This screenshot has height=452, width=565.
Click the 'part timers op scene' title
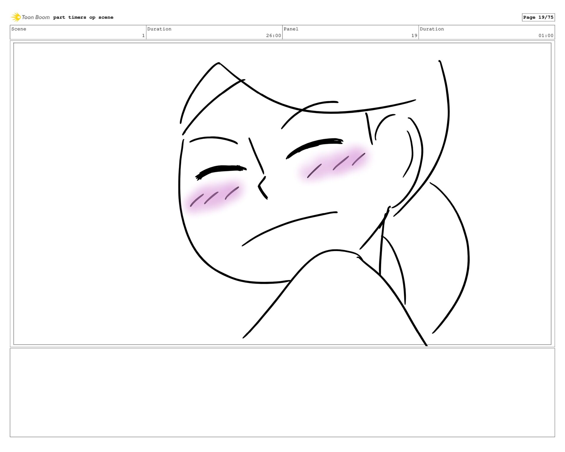click(83, 17)
